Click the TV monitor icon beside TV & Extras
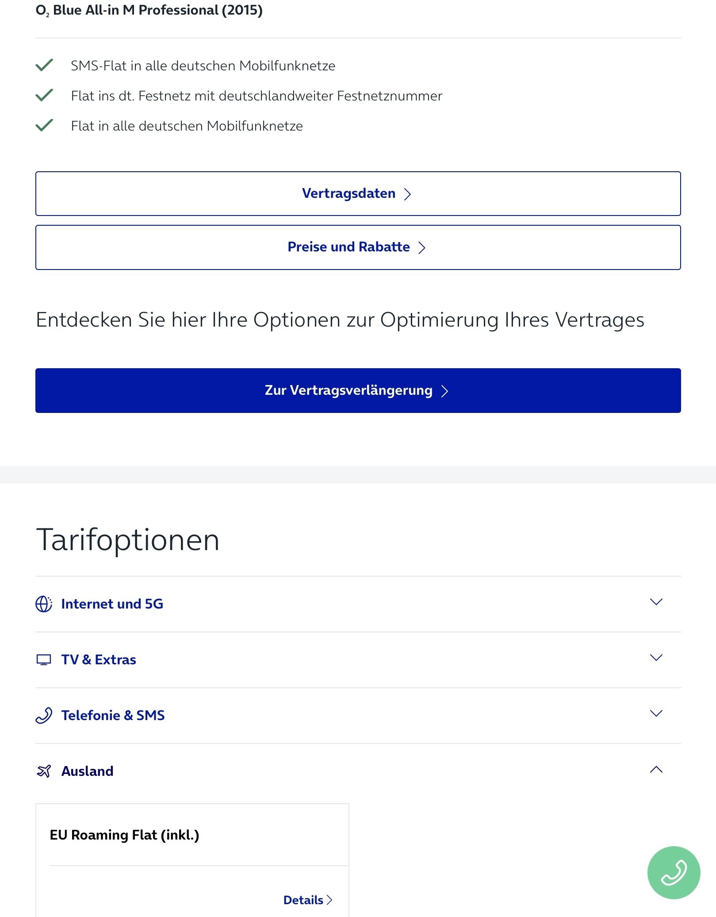716x917 pixels. (x=44, y=660)
